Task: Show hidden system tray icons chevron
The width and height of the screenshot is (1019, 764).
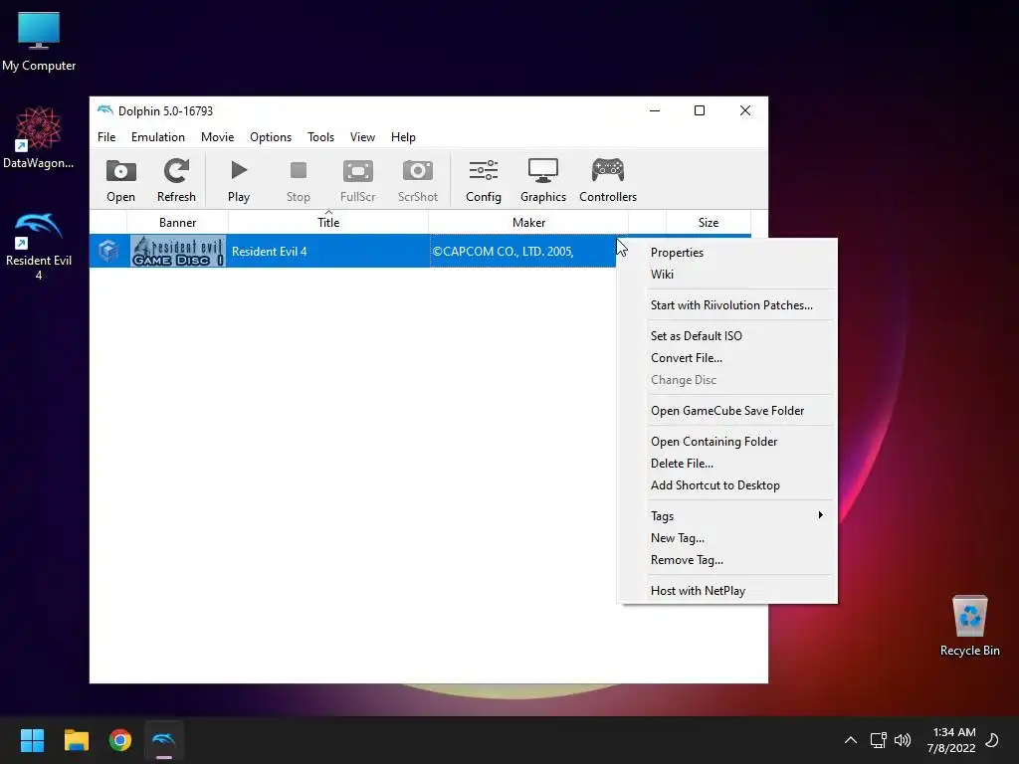Action: pyautogui.click(x=850, y=740)
